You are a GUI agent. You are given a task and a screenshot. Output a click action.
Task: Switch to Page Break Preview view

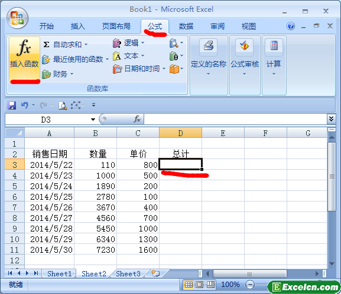pyautogui.click(x=210, y=285)
